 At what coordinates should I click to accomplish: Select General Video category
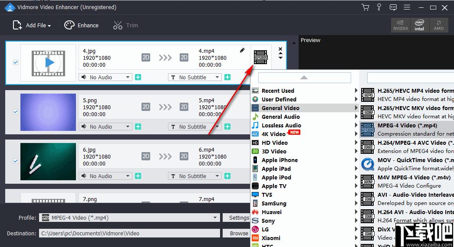pyautogui.click(x=305, y=108)
